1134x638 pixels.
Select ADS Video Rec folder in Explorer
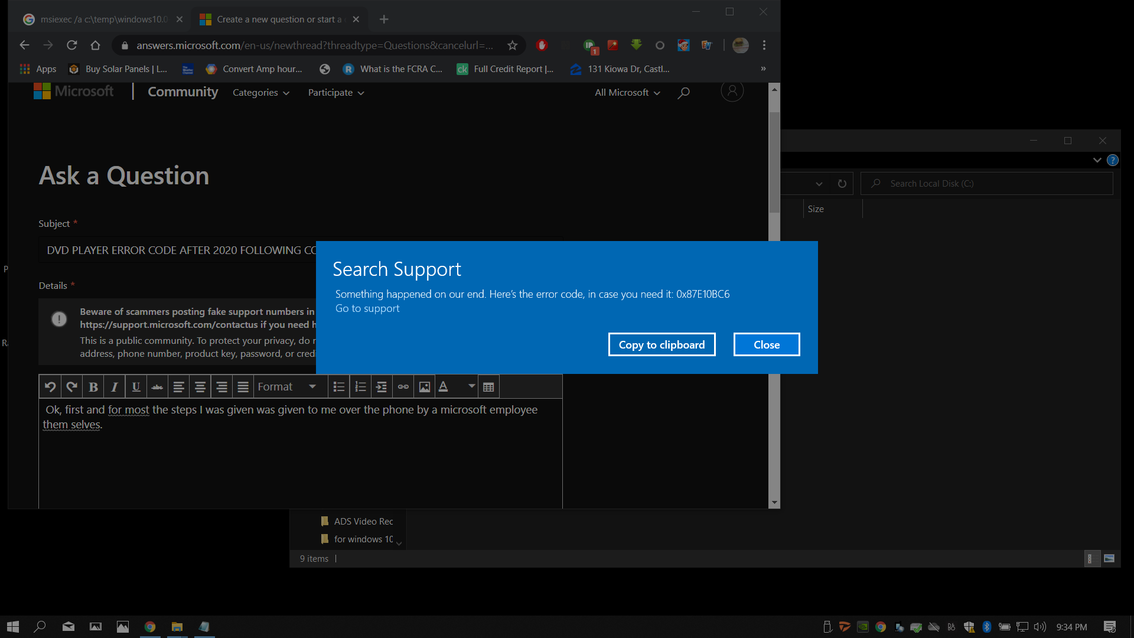pyautogui.click(x=357, y=522)
